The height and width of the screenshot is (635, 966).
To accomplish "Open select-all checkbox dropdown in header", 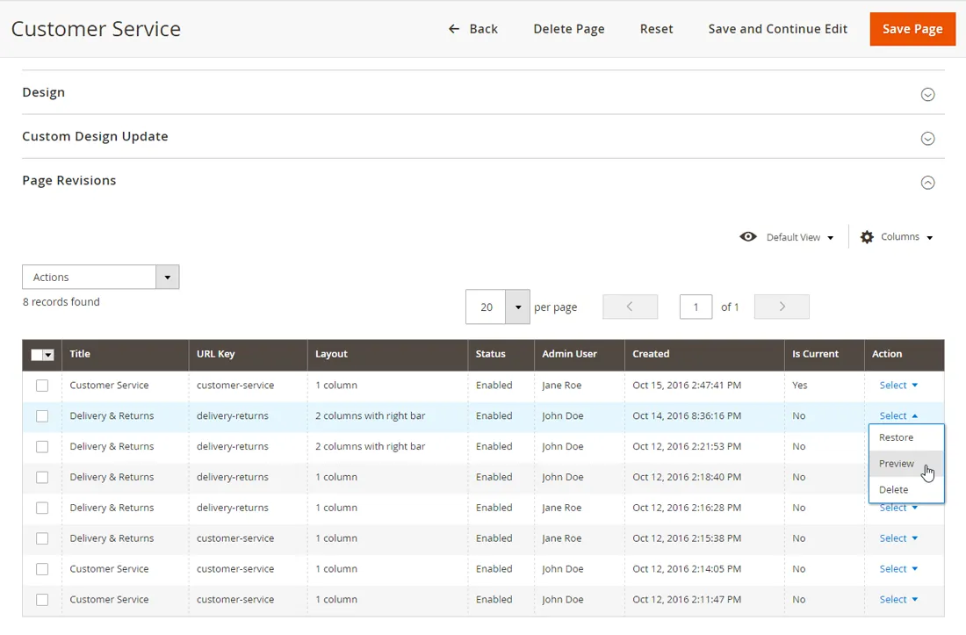I will coord(48,355).
